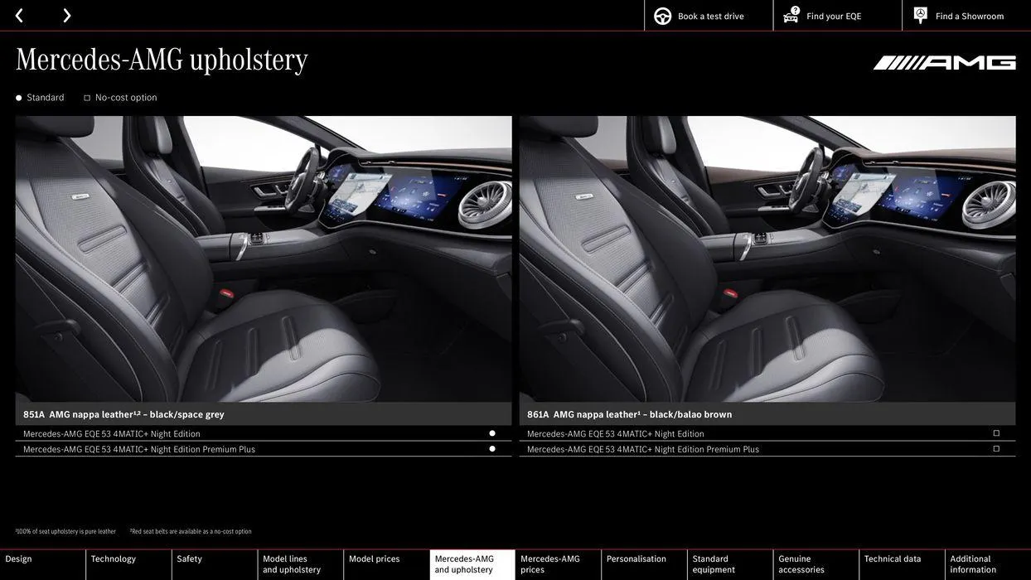The height and width of the screenshot is (580, 1031).
Task: Open the Genuine accessories tab
Action: [x=816, y=565]
